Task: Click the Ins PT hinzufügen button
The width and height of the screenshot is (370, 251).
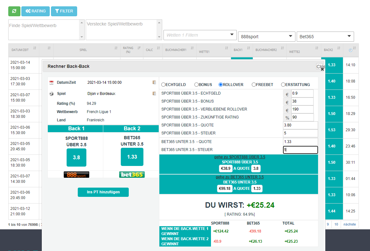Action: (x=103, y=192)
